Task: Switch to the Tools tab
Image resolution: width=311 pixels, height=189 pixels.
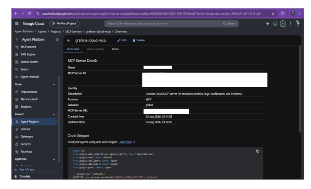Action: coord(115,49)
